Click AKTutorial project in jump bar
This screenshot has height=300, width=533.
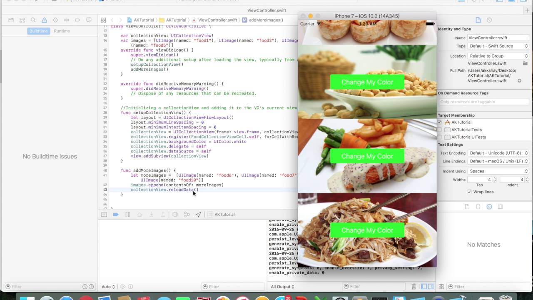pyautogui.click(x=140, y=20)
